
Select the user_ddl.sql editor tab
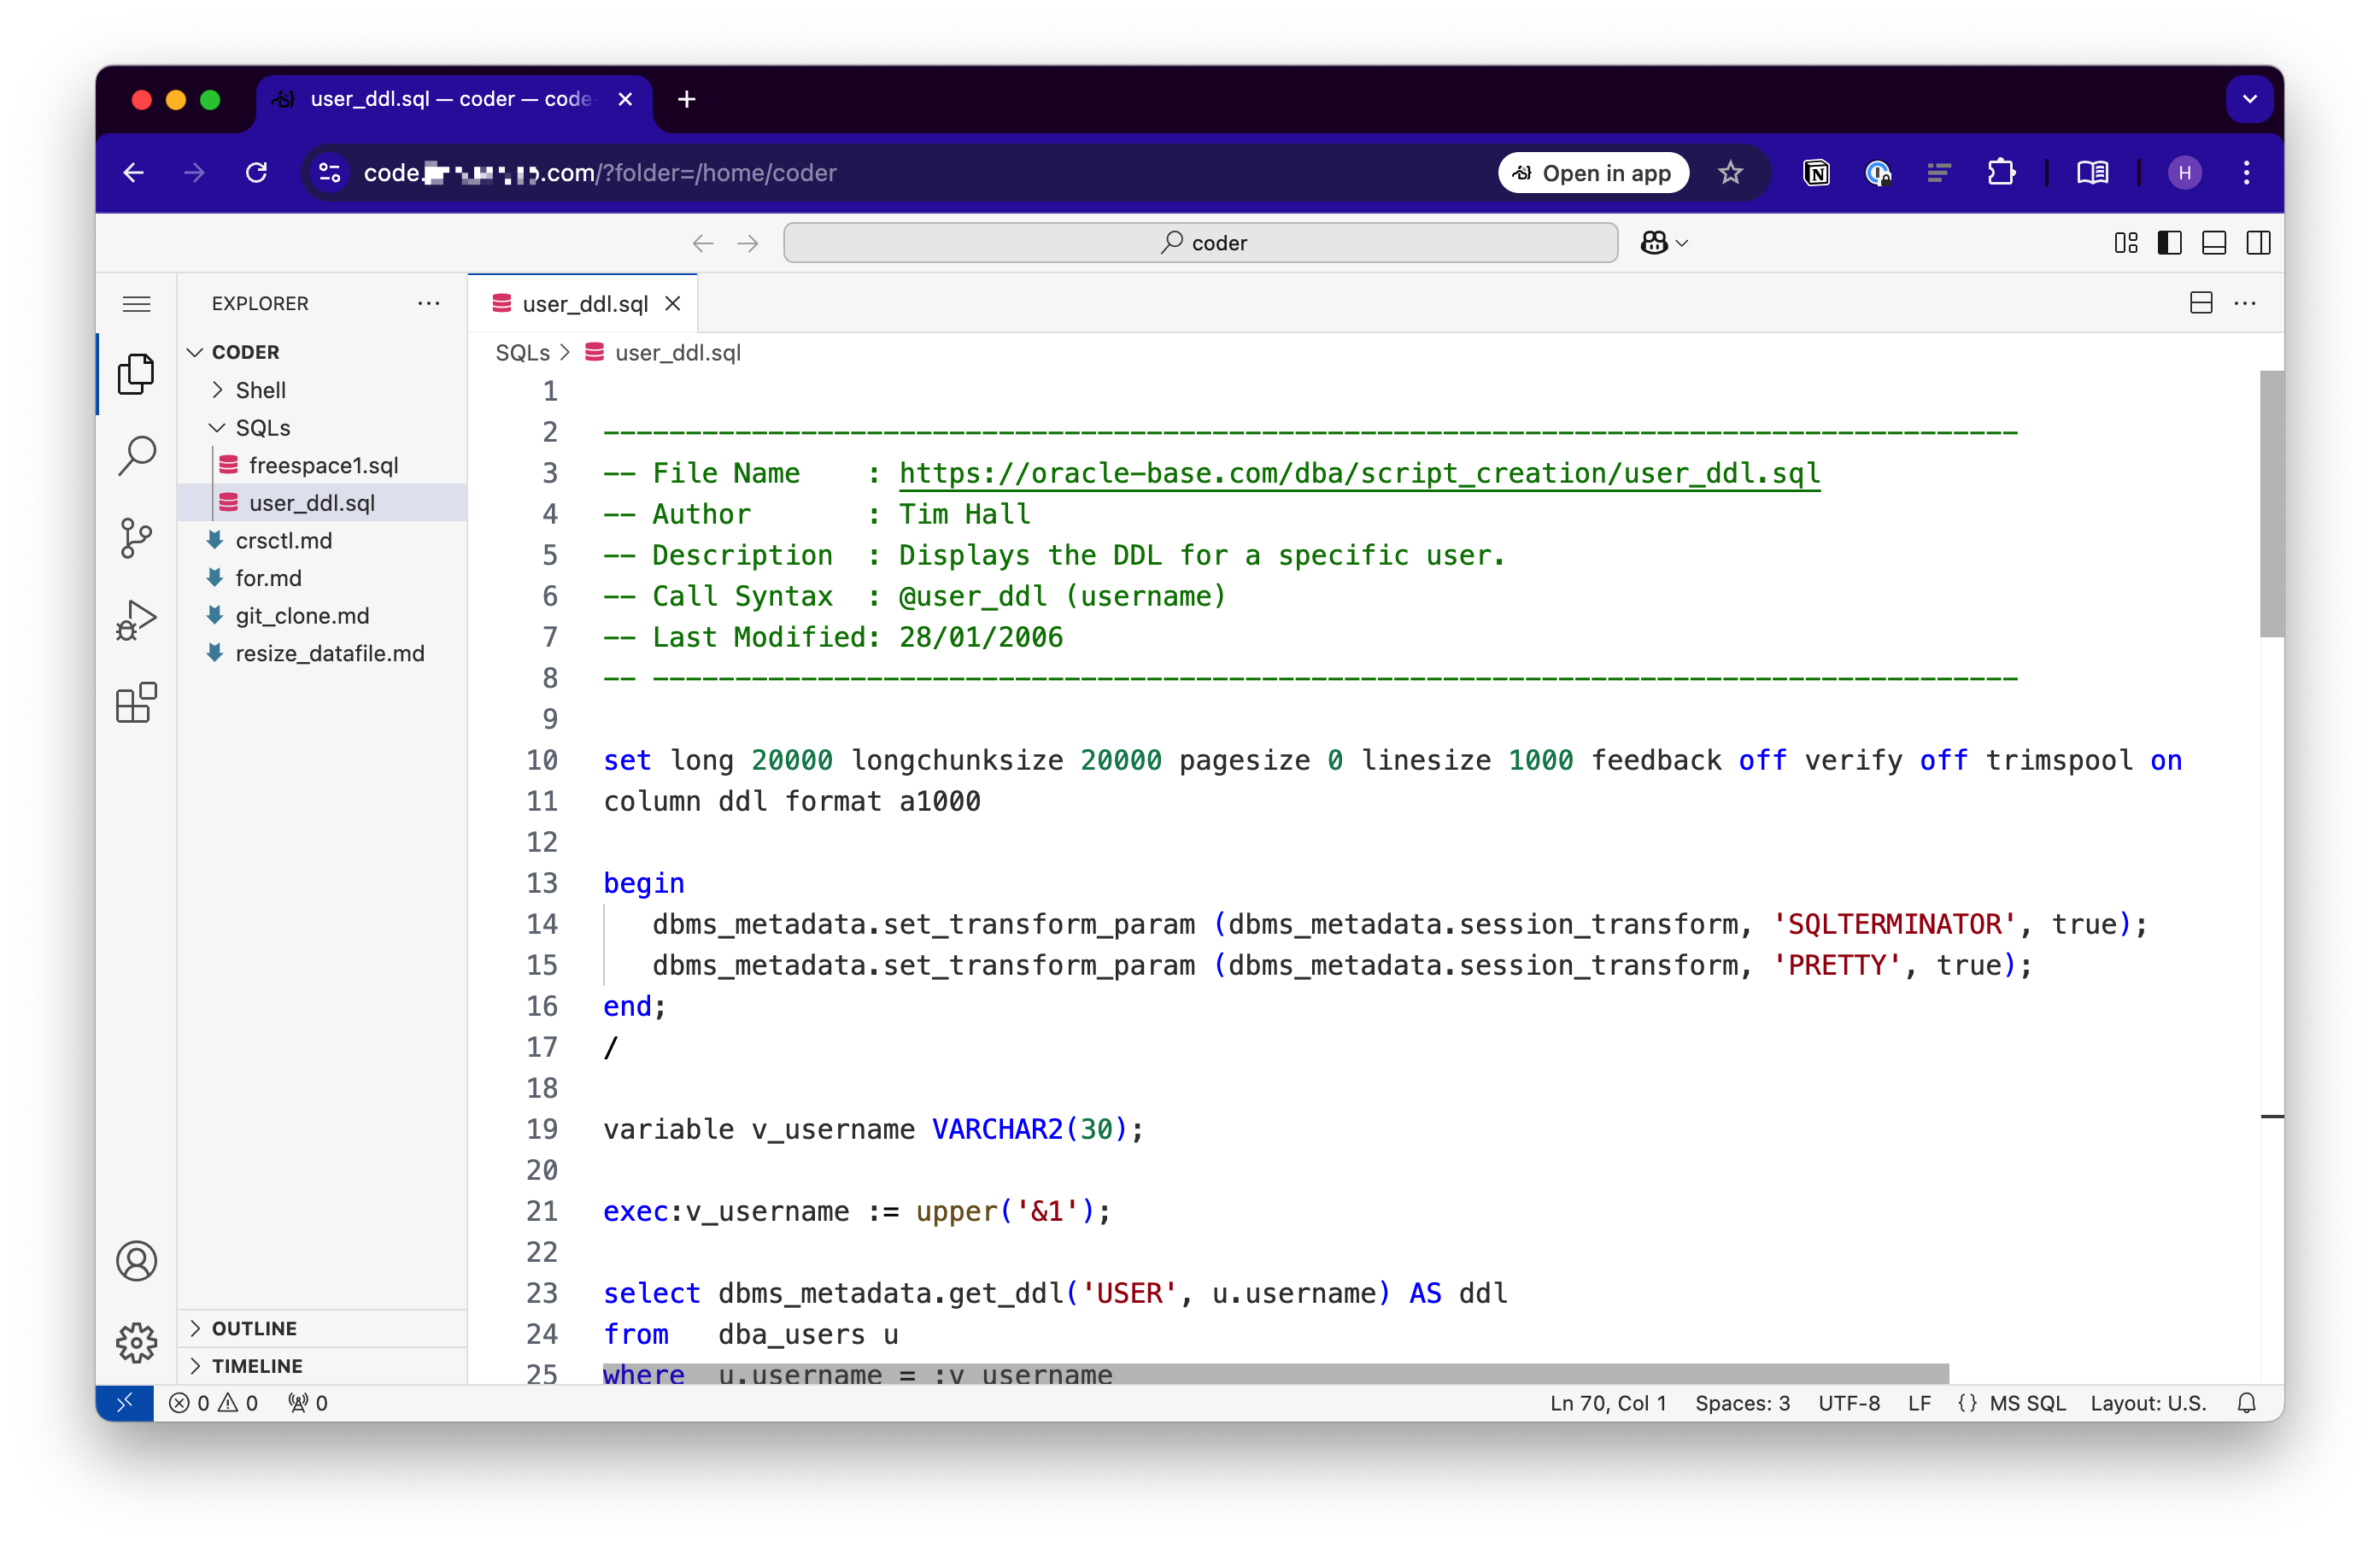click(x=584, y=304)
